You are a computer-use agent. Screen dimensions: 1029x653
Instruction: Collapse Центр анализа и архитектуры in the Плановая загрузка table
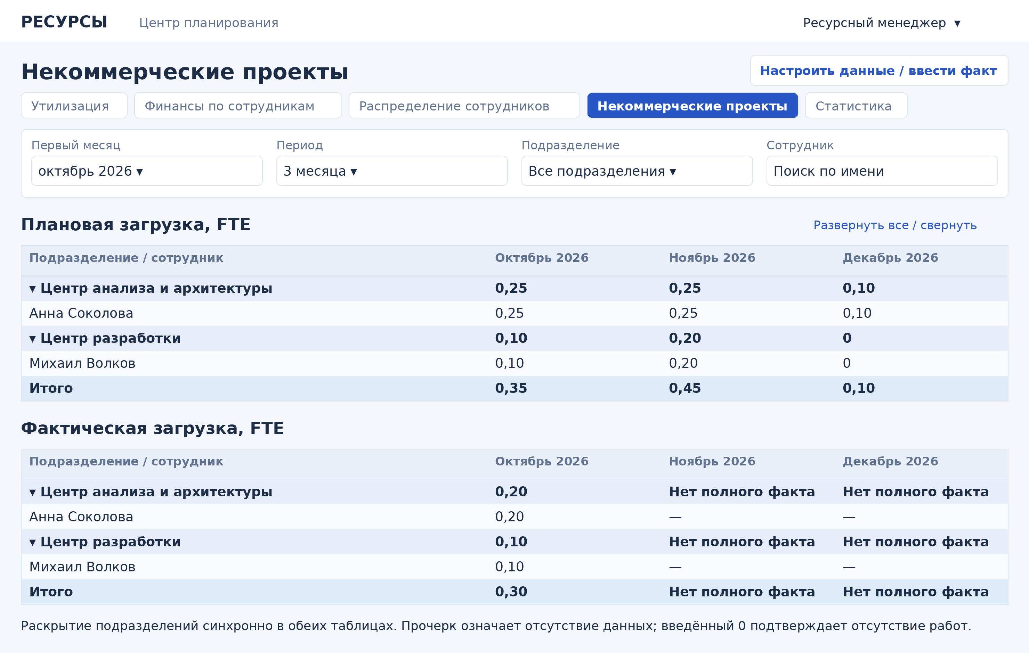pos(33,289)
